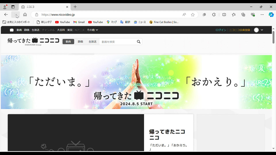Launch the Copilot sidebar icon
This screenshot has height=155, width=276.
pyautogui.click(x=271, y=15)
